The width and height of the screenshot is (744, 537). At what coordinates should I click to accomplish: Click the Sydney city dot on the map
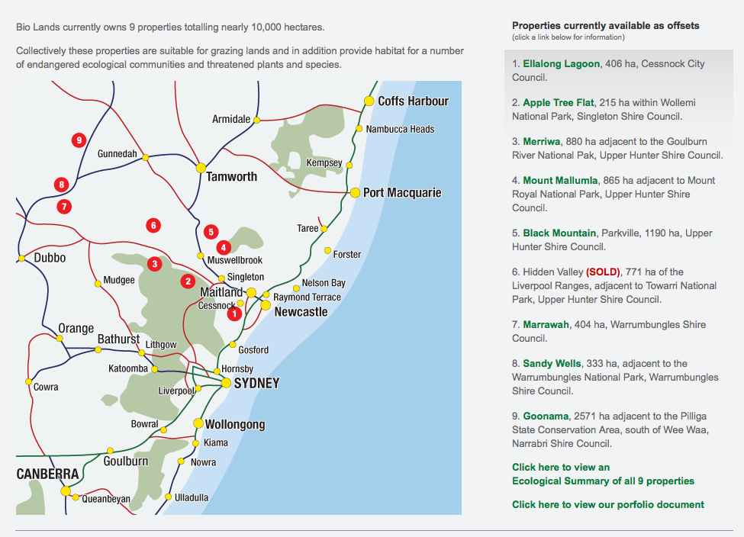[226, 383]
